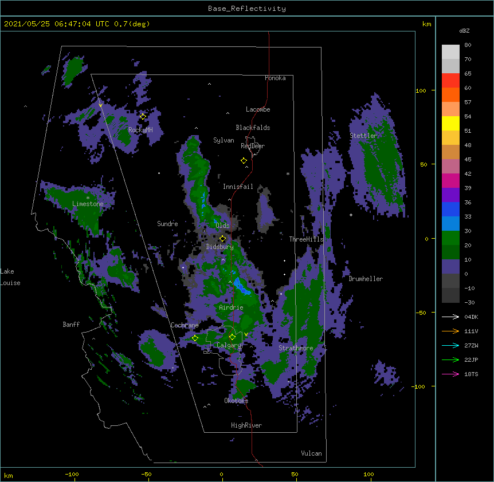Click the Strathmore town label
This screenshot has width=494, height=482.
pyautogui.click(x=296, y=348)
